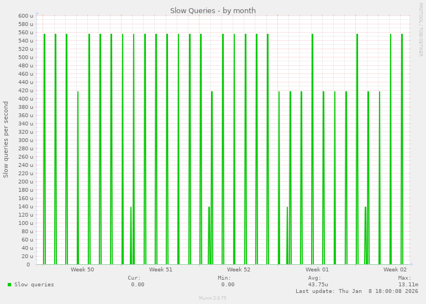Click the 'Week 52' axis label
426x304 pixels.
[x=239, y=270]
